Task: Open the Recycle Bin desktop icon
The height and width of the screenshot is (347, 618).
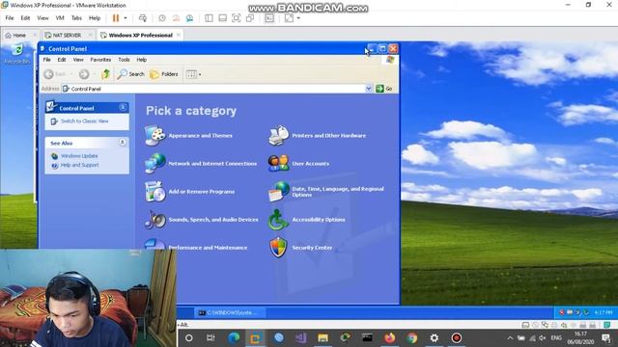Action: pos(17,54)
